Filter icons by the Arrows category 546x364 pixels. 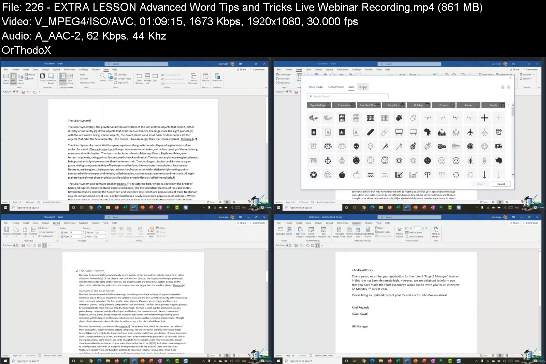click(x=468, y=105)
